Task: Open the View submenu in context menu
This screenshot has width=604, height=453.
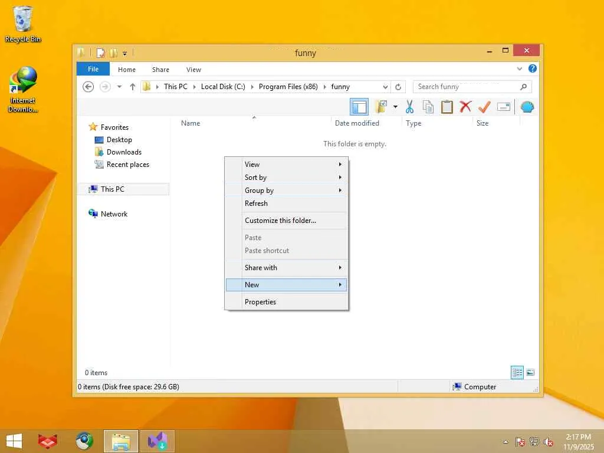Action: pyautogui.click(x=286, y=165)
